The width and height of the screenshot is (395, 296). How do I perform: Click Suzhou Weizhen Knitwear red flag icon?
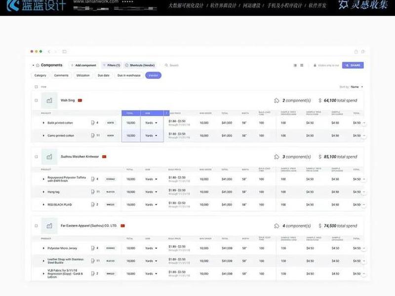(x=104, y=156)
